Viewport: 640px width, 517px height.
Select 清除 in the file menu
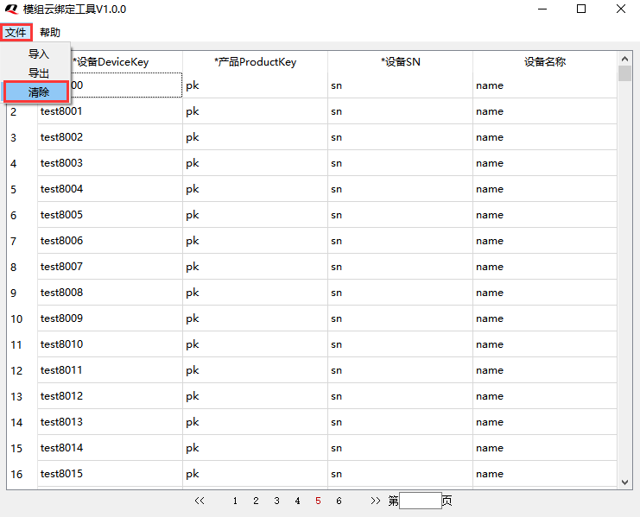pos(36,91)
